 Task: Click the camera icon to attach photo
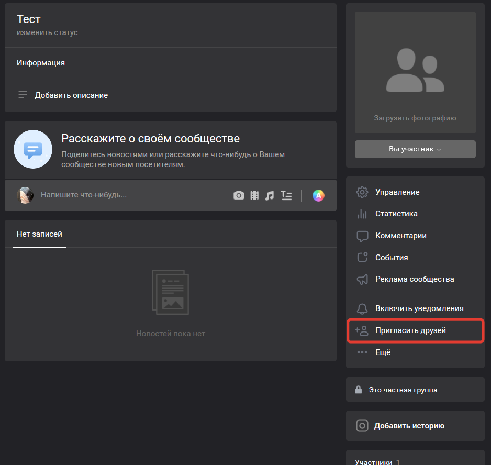coord(239,195)
